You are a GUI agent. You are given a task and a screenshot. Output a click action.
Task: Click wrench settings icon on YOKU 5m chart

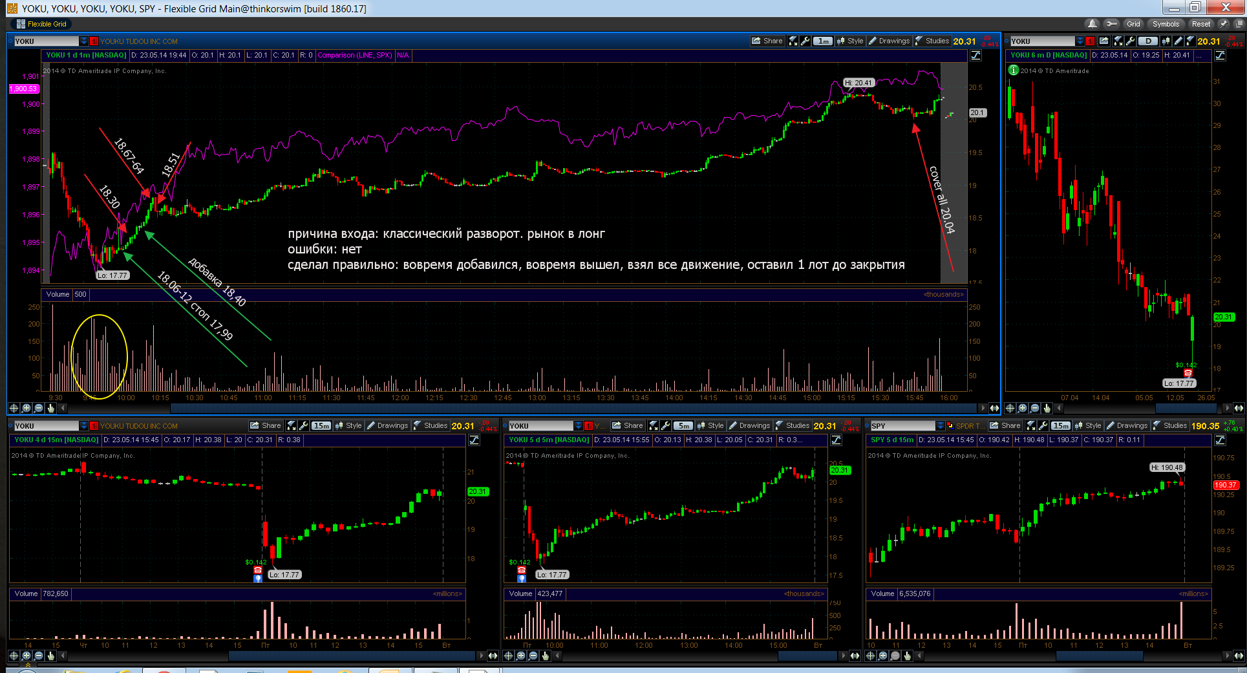click(666, 425)
